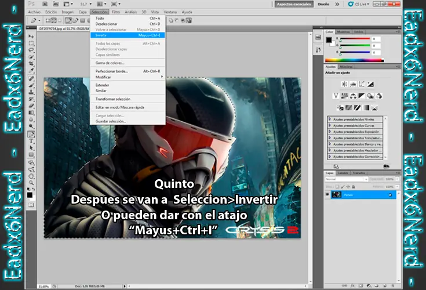Launch Bridge from the application bar

tap(45, 4)
